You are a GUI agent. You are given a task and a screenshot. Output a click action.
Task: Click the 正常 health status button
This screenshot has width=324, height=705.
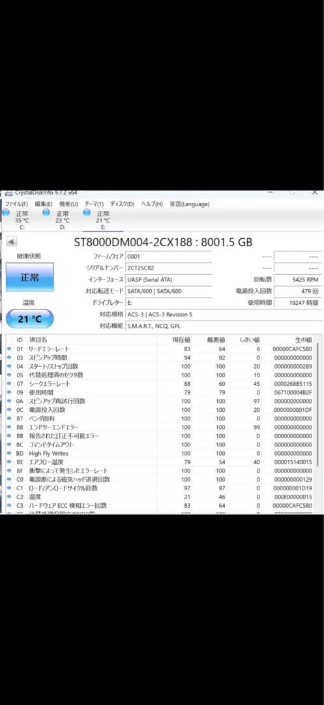(29, 277)
